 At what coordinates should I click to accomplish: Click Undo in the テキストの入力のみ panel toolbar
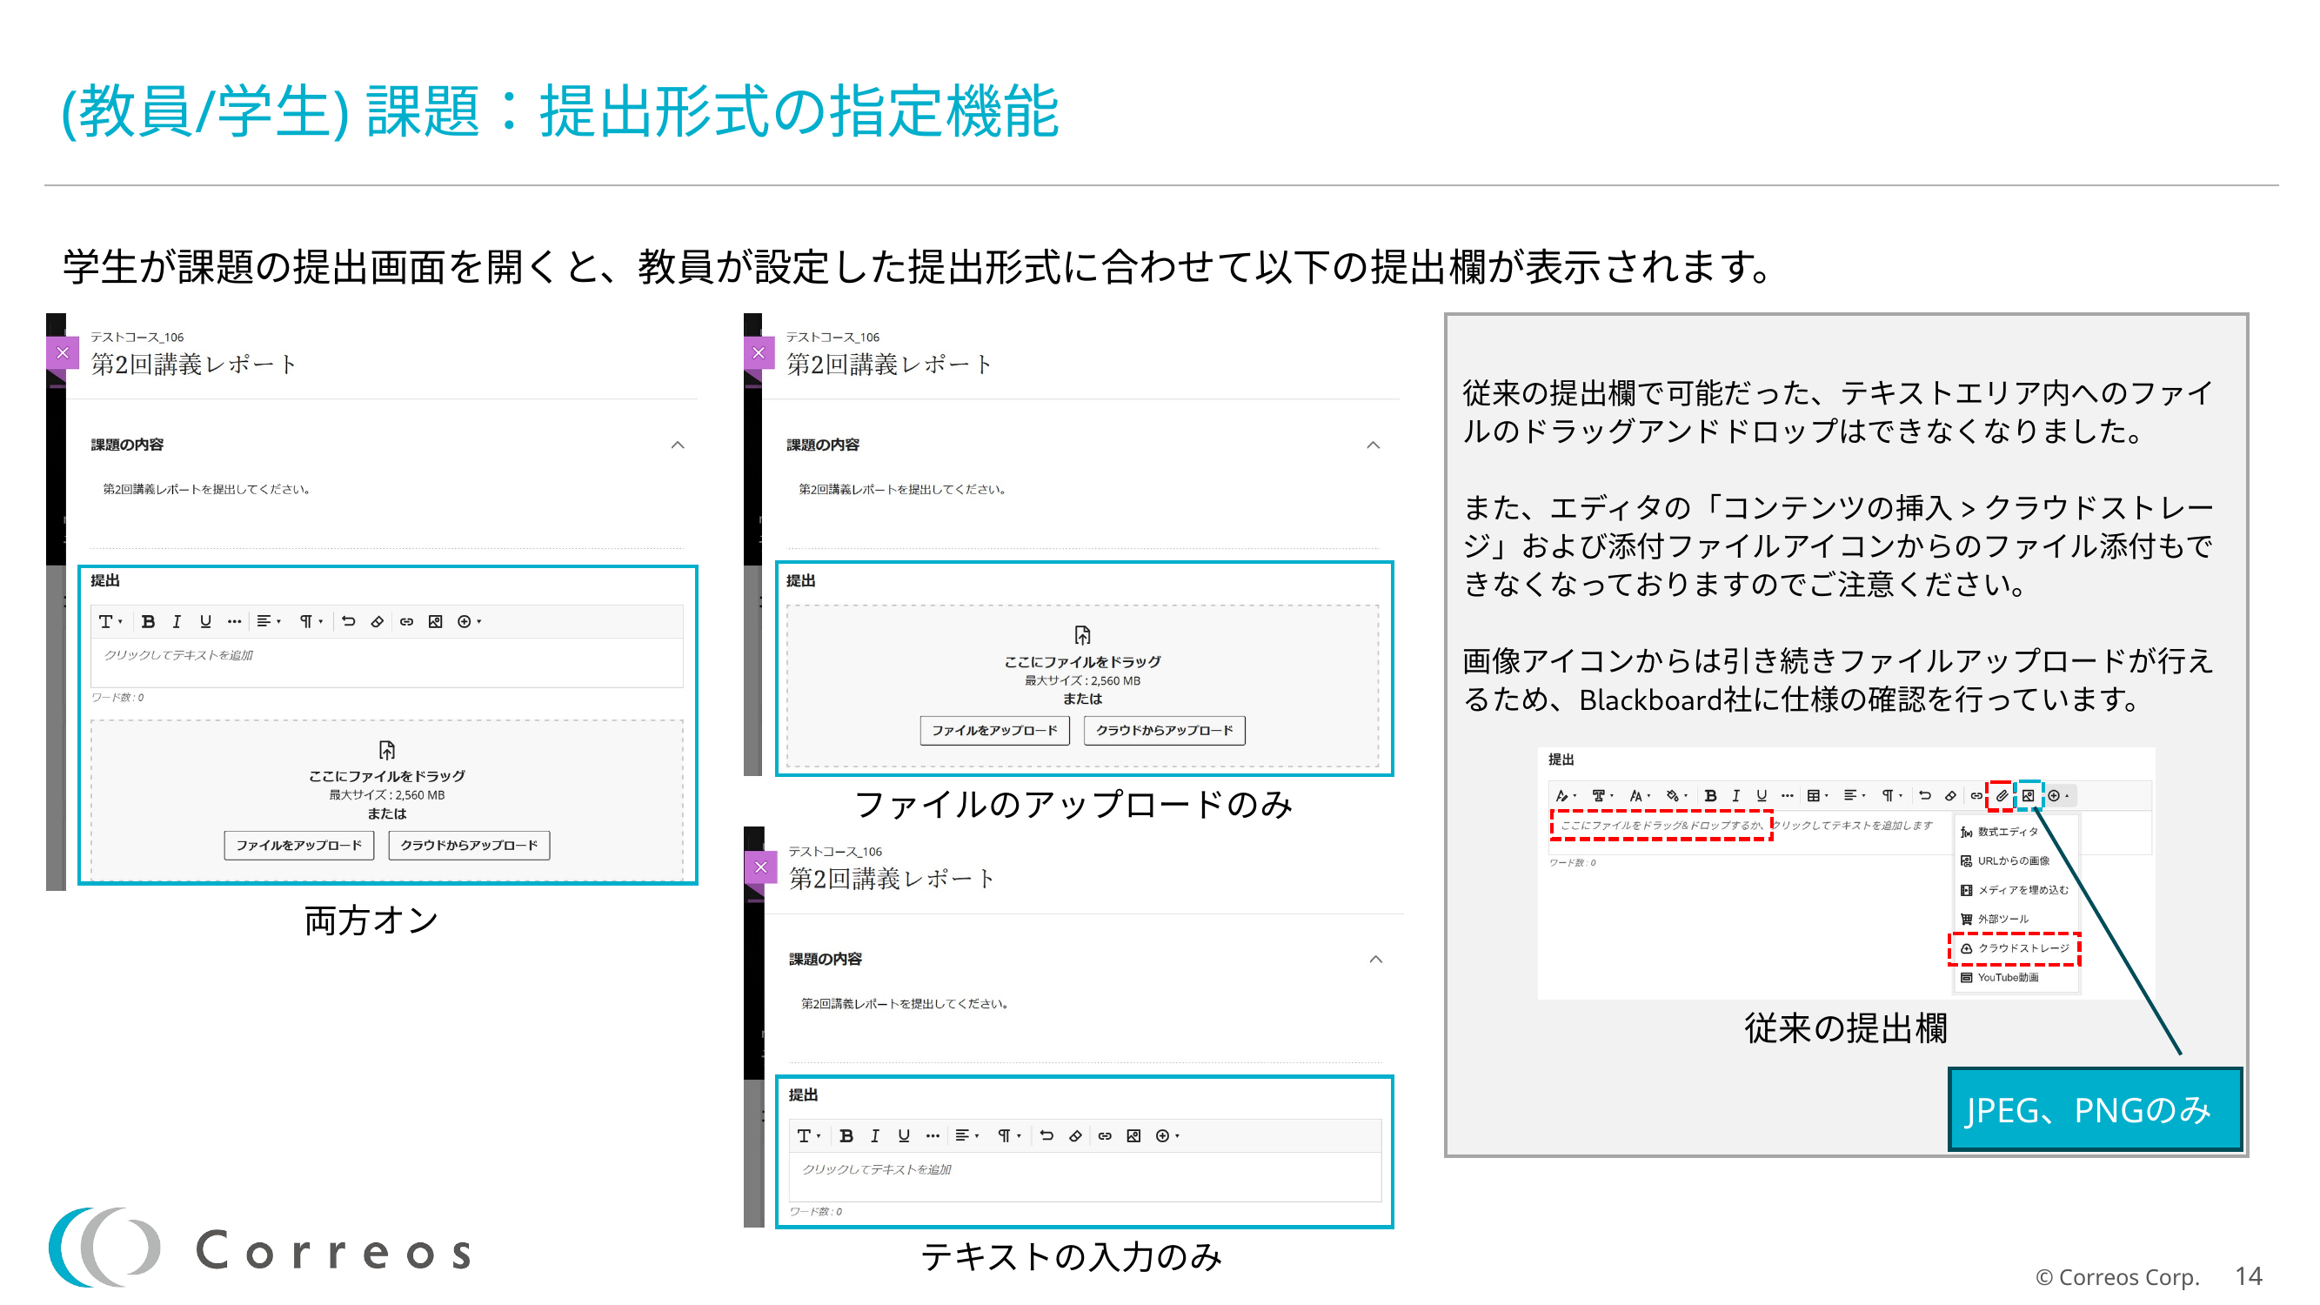(x=1046, y=1135)
